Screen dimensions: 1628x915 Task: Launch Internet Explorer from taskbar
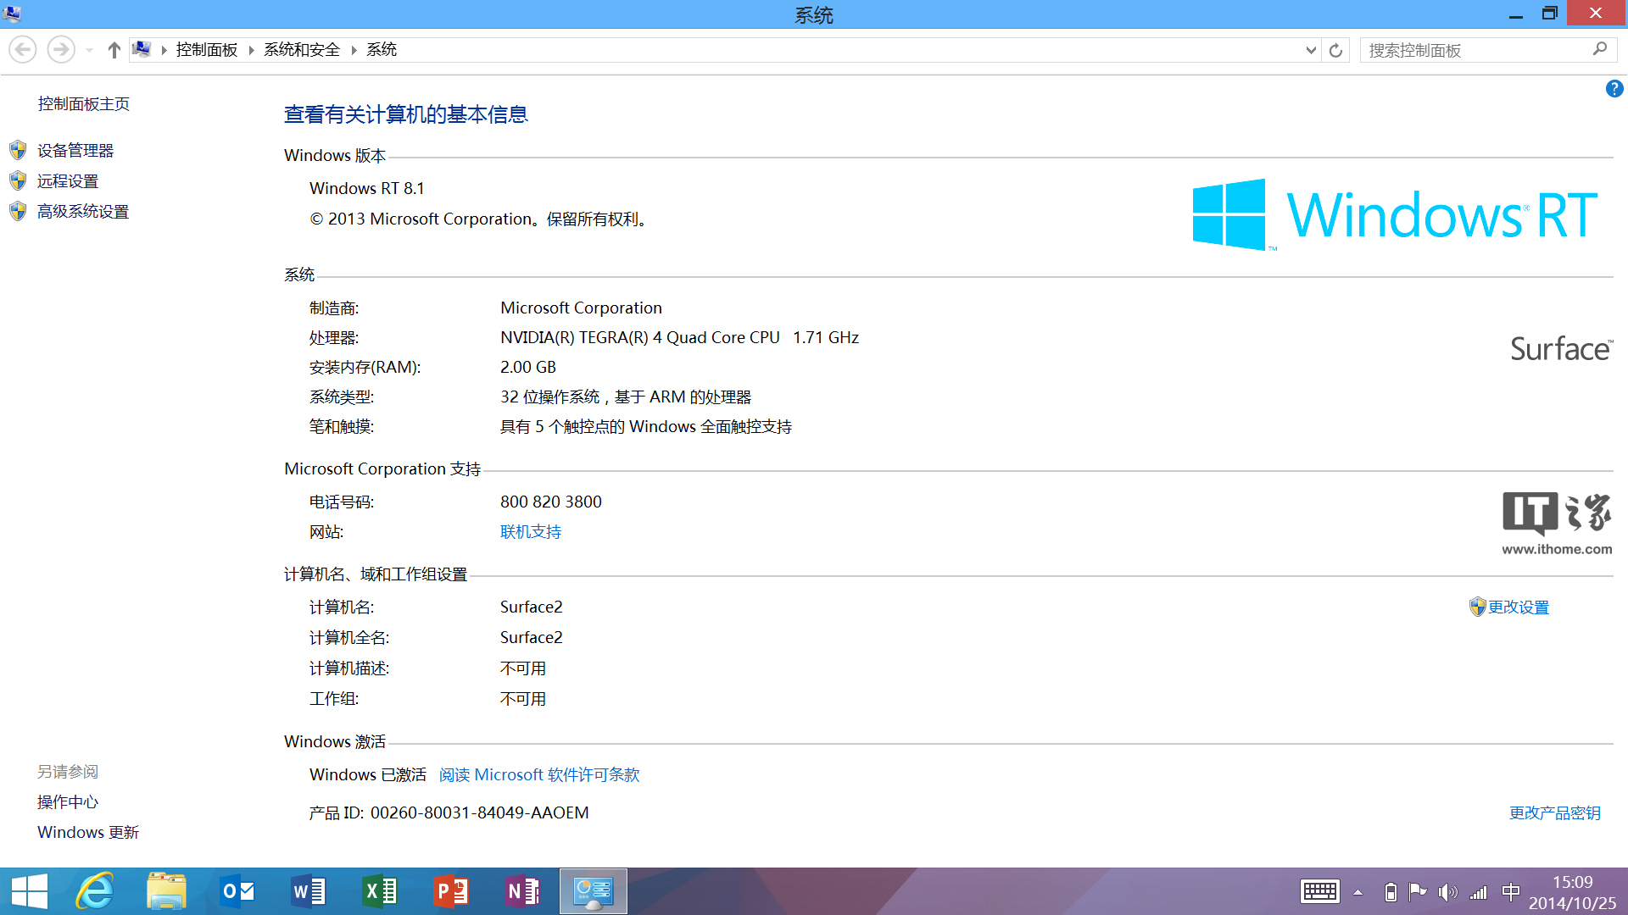coord(95,891)
